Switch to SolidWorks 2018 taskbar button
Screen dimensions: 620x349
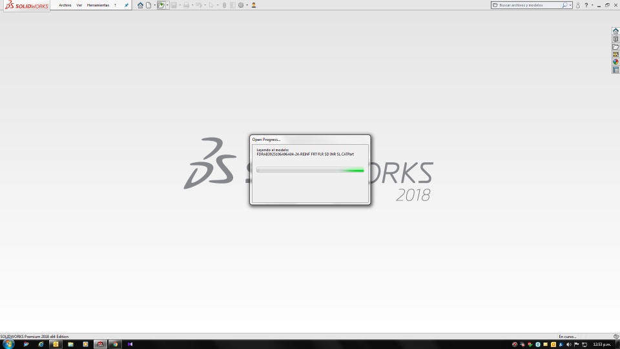click(x=100, y=344)
